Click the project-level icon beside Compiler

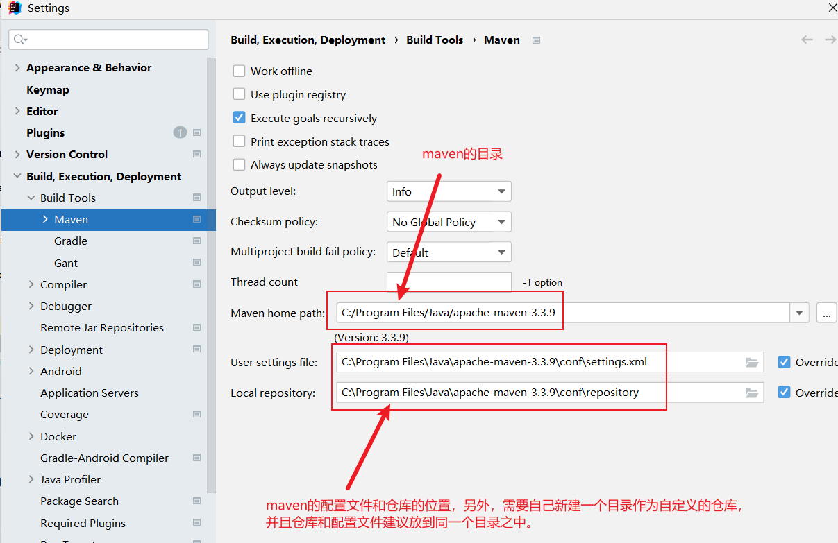(197, 284)
